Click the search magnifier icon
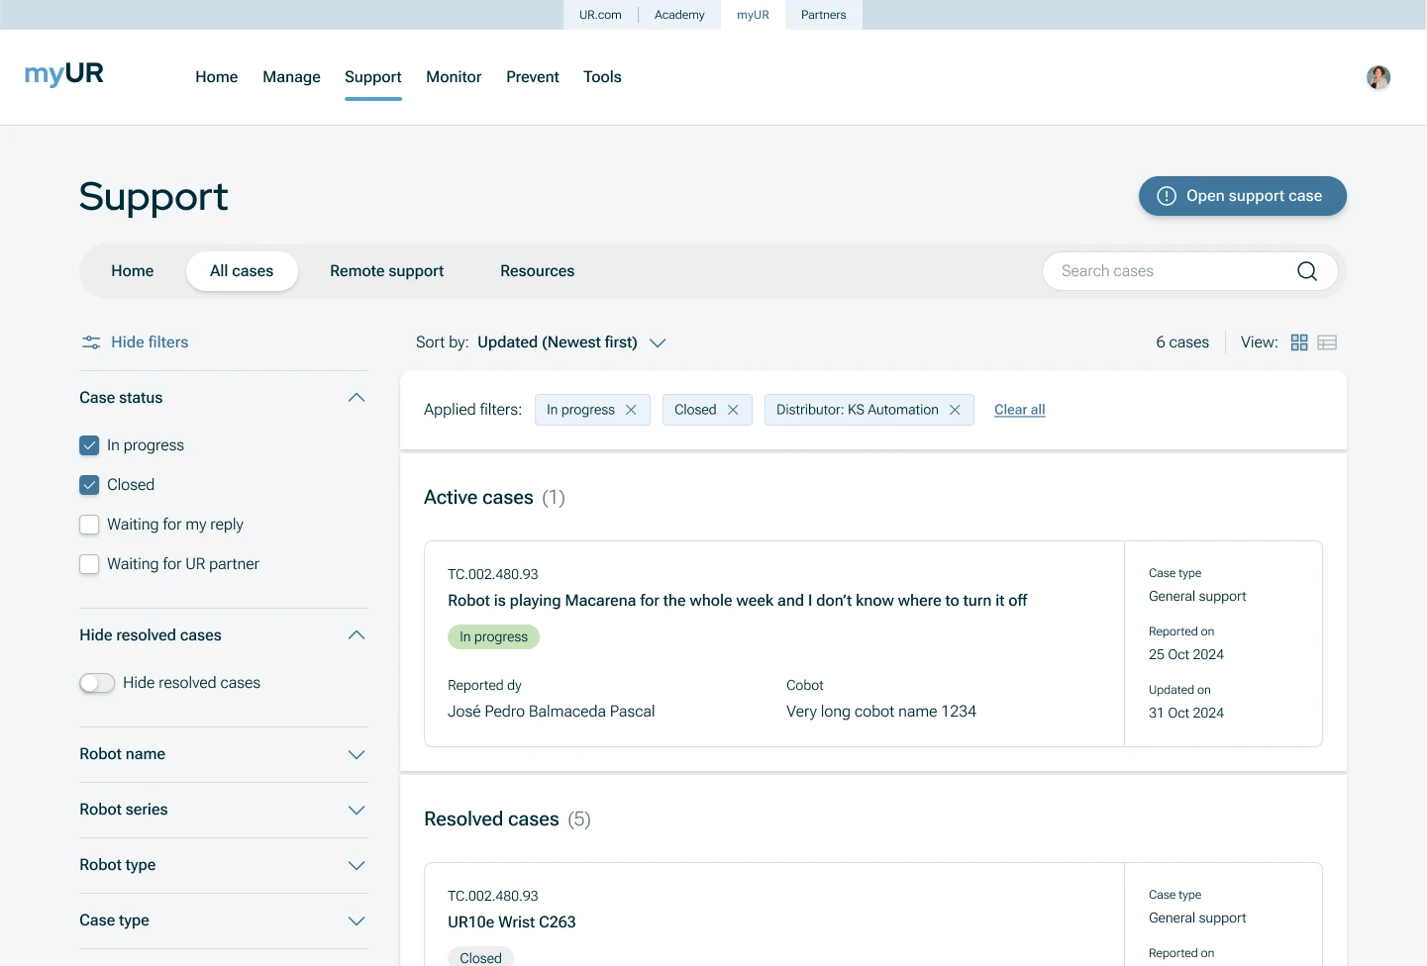This screenshot has height=966, width=1427. [1306, 271]
